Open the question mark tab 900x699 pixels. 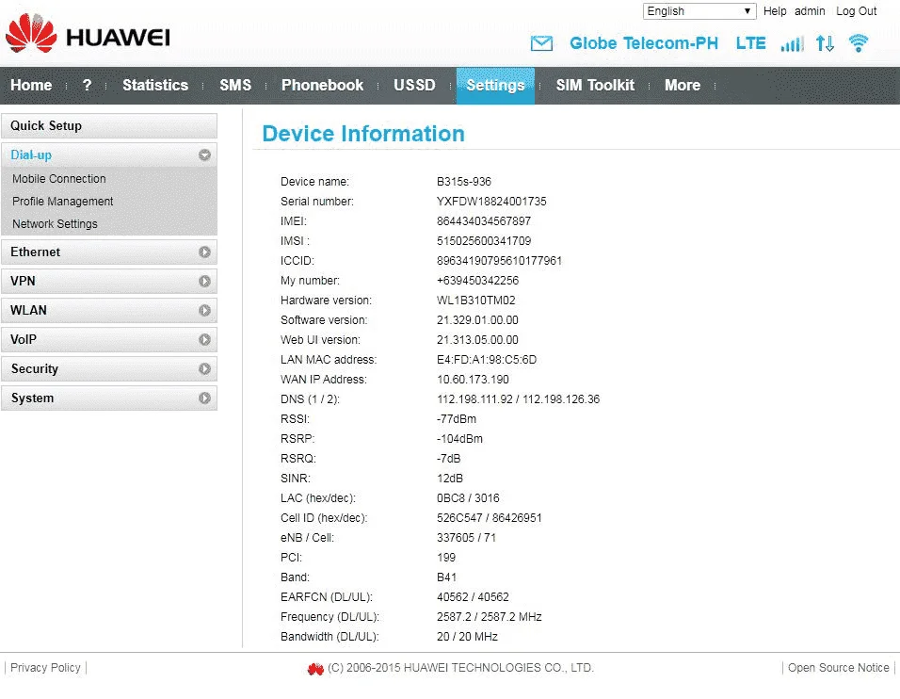tap(87, 85)
